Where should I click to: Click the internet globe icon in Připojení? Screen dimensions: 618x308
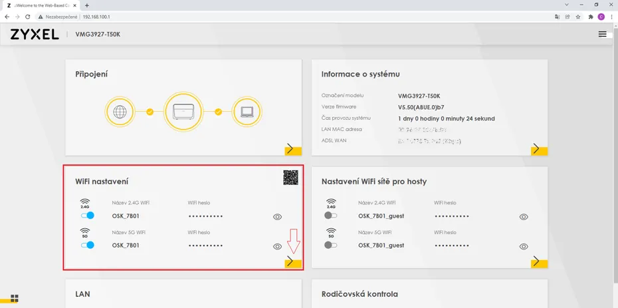(120, 112)
